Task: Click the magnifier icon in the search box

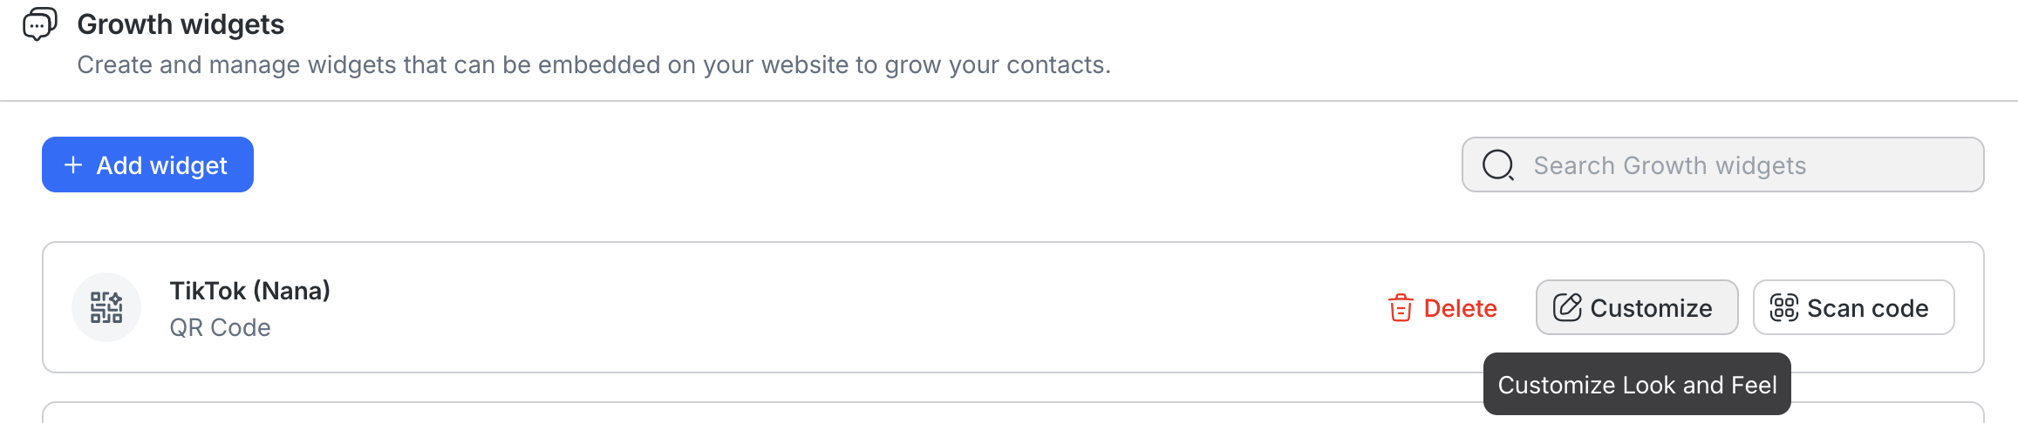Action: (1498, 165)
